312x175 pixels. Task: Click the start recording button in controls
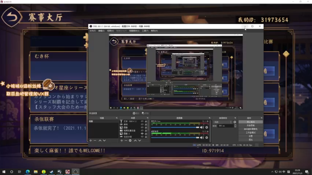(x=250, y=126)
